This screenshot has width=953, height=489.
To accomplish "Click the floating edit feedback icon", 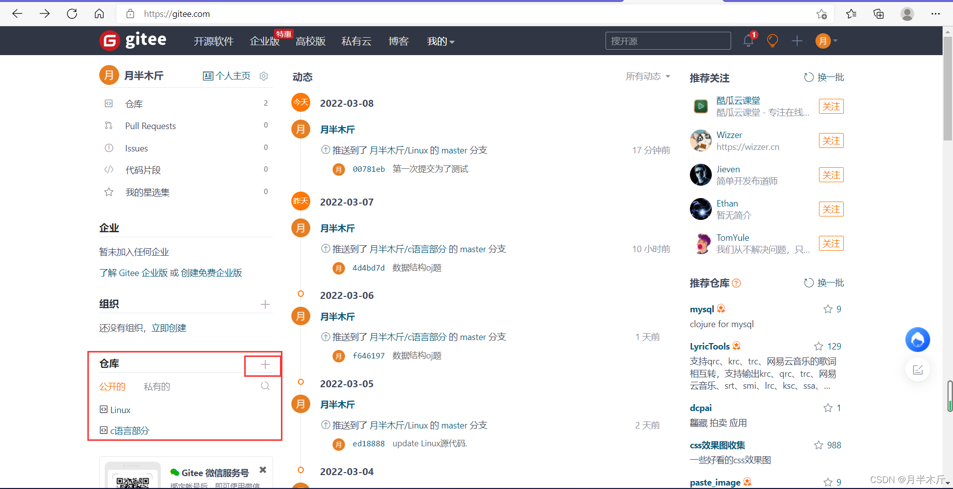I will click(x=918, y=370).
